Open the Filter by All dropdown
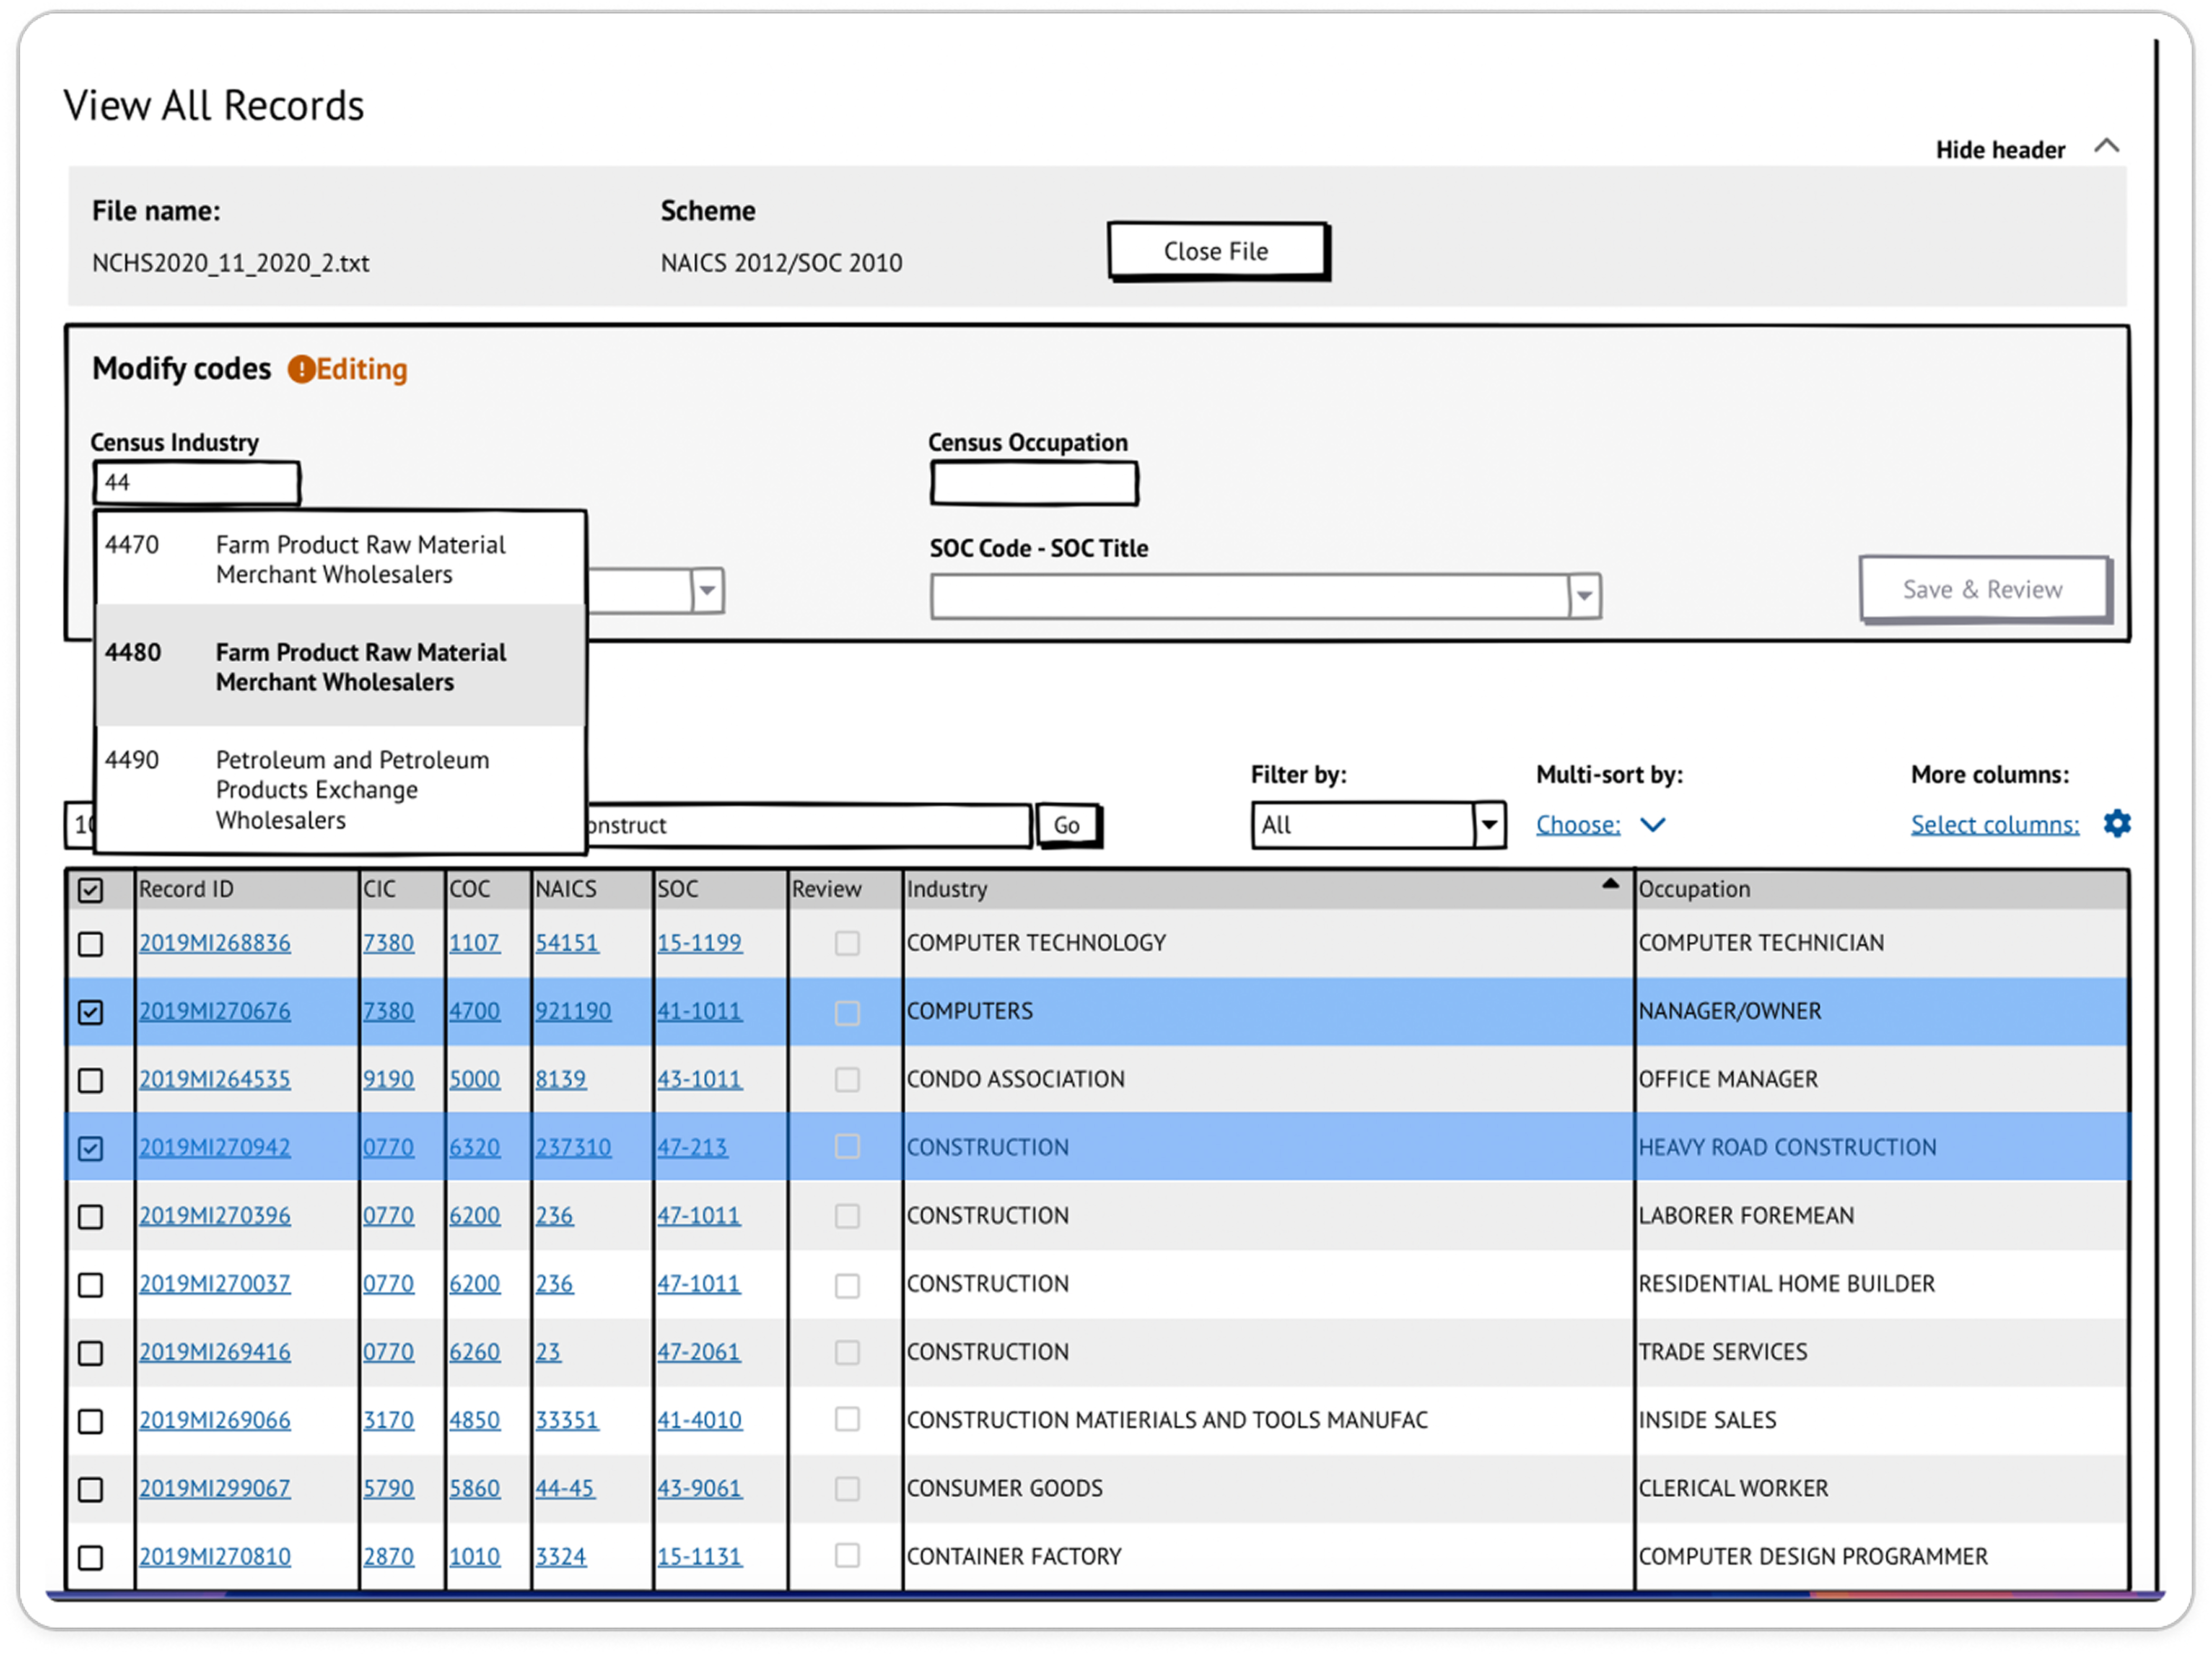Viewport: 2212px width, 1654px height. pos(1378,825)
